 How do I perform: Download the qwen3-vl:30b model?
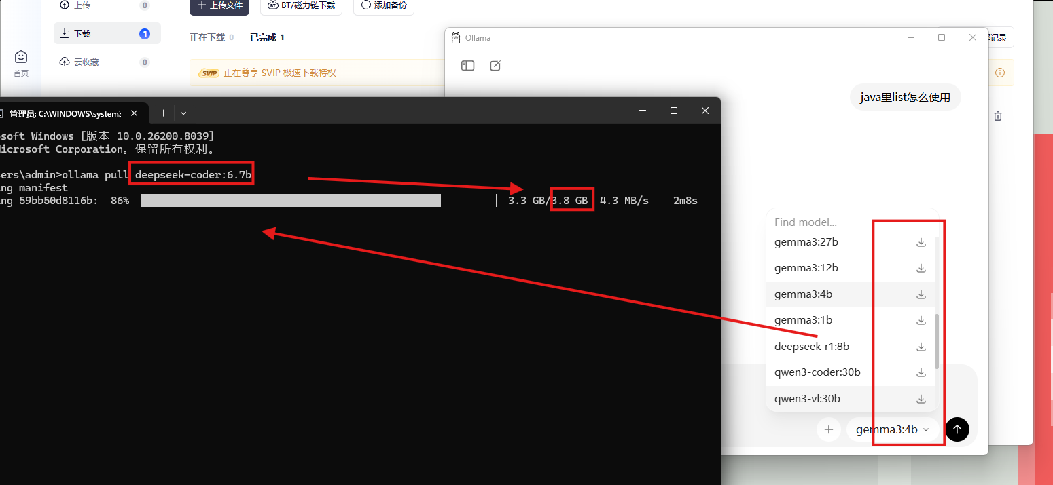point(921,399)
